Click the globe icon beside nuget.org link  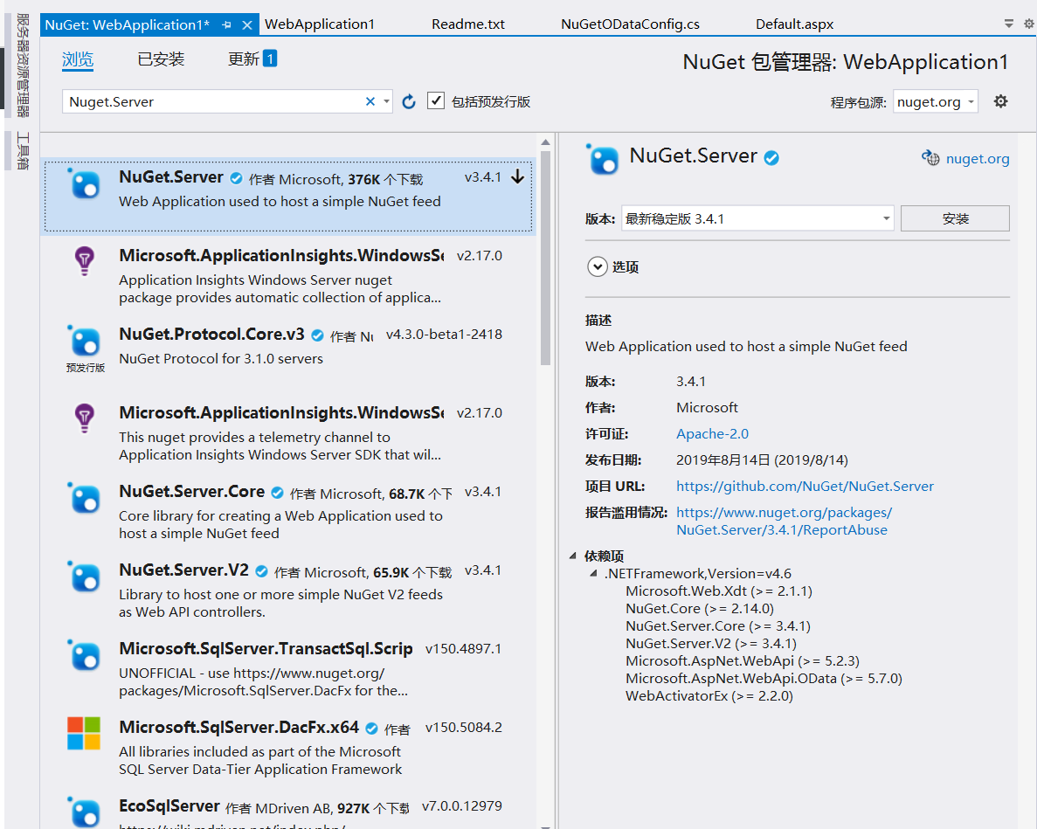click(x=930, y=158)
